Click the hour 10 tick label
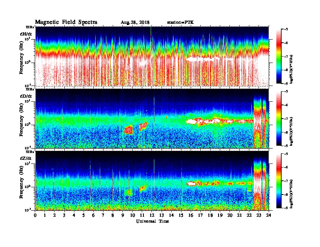This screenshot has height=247, width=320. 133,216
